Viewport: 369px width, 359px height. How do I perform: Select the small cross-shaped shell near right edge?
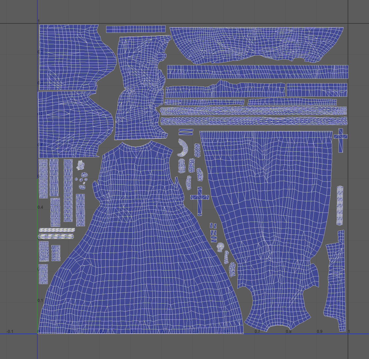click(341, 140)
